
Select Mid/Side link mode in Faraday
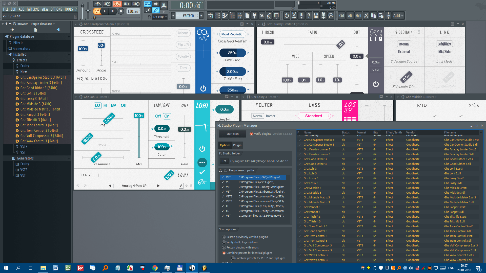[444, 52]
